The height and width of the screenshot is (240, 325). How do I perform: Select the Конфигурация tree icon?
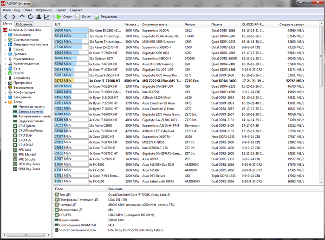pos(10,92)
